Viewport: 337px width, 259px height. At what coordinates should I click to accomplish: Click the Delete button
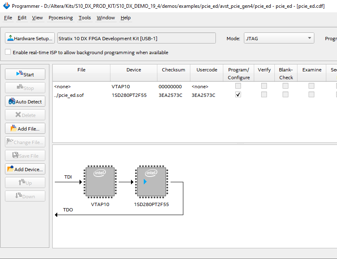(x=25, y=115)
